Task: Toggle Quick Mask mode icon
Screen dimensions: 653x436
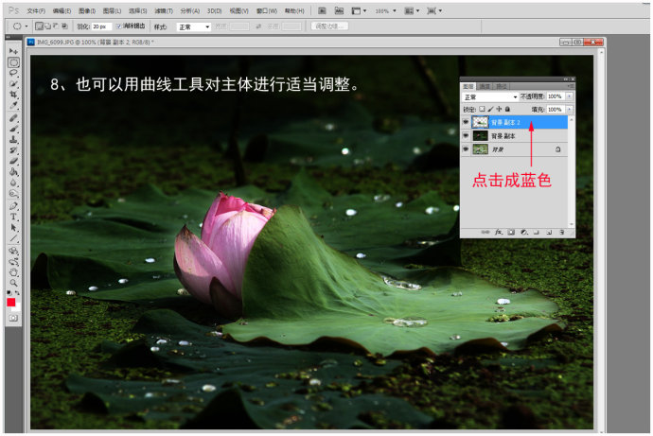Action: 13,319
